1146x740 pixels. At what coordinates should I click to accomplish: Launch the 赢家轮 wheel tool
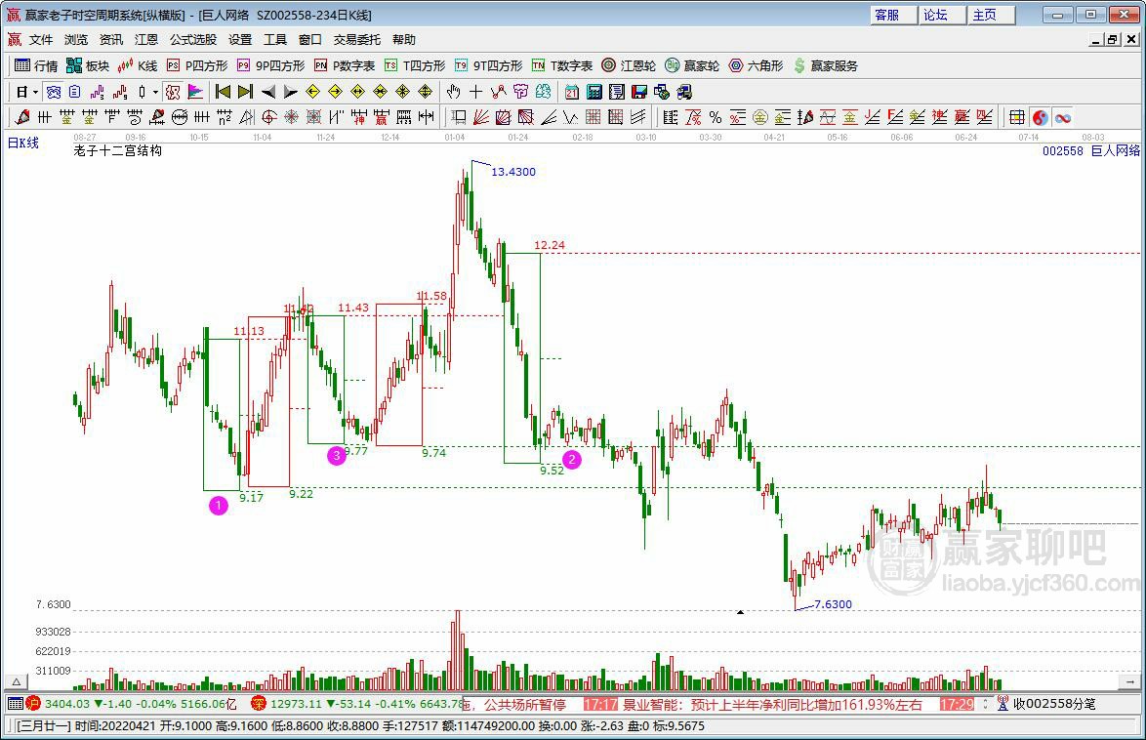pos(692,65)
